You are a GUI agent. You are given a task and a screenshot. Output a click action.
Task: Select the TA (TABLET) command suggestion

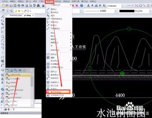click(x=18, y=79)
